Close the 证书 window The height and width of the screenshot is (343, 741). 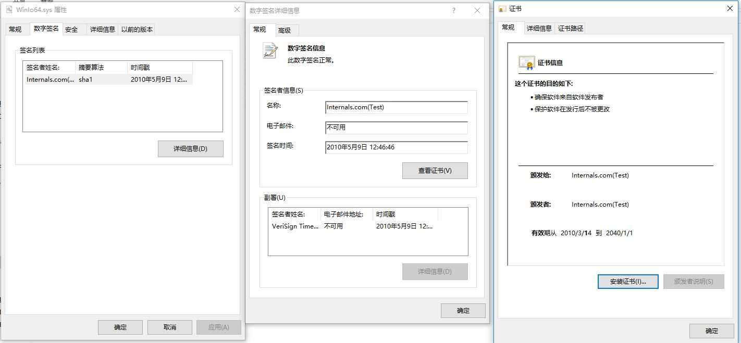coord(730,9)
